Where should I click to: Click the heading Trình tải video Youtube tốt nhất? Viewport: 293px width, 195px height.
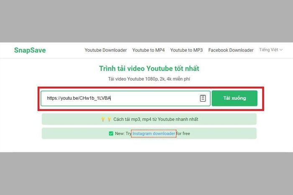coord(149,68)
